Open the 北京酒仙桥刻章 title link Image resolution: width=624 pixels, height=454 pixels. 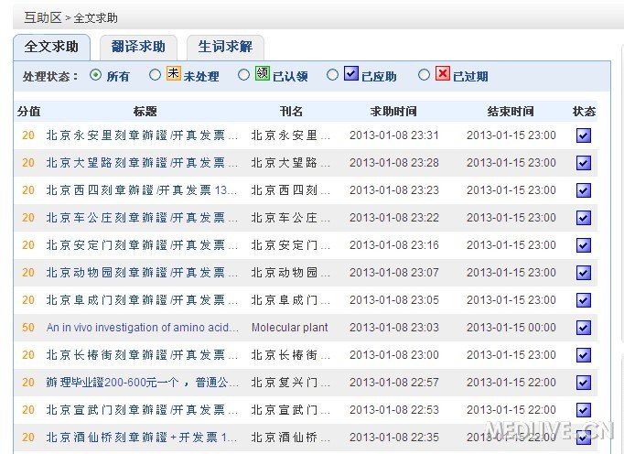point(142,438)
